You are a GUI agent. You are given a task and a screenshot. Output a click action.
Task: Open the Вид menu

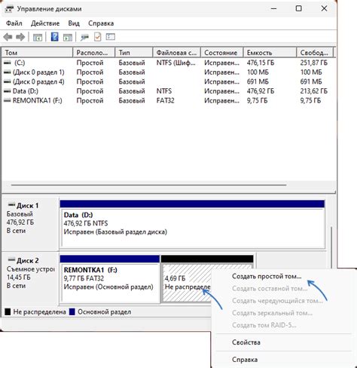(x=74, y=23)
